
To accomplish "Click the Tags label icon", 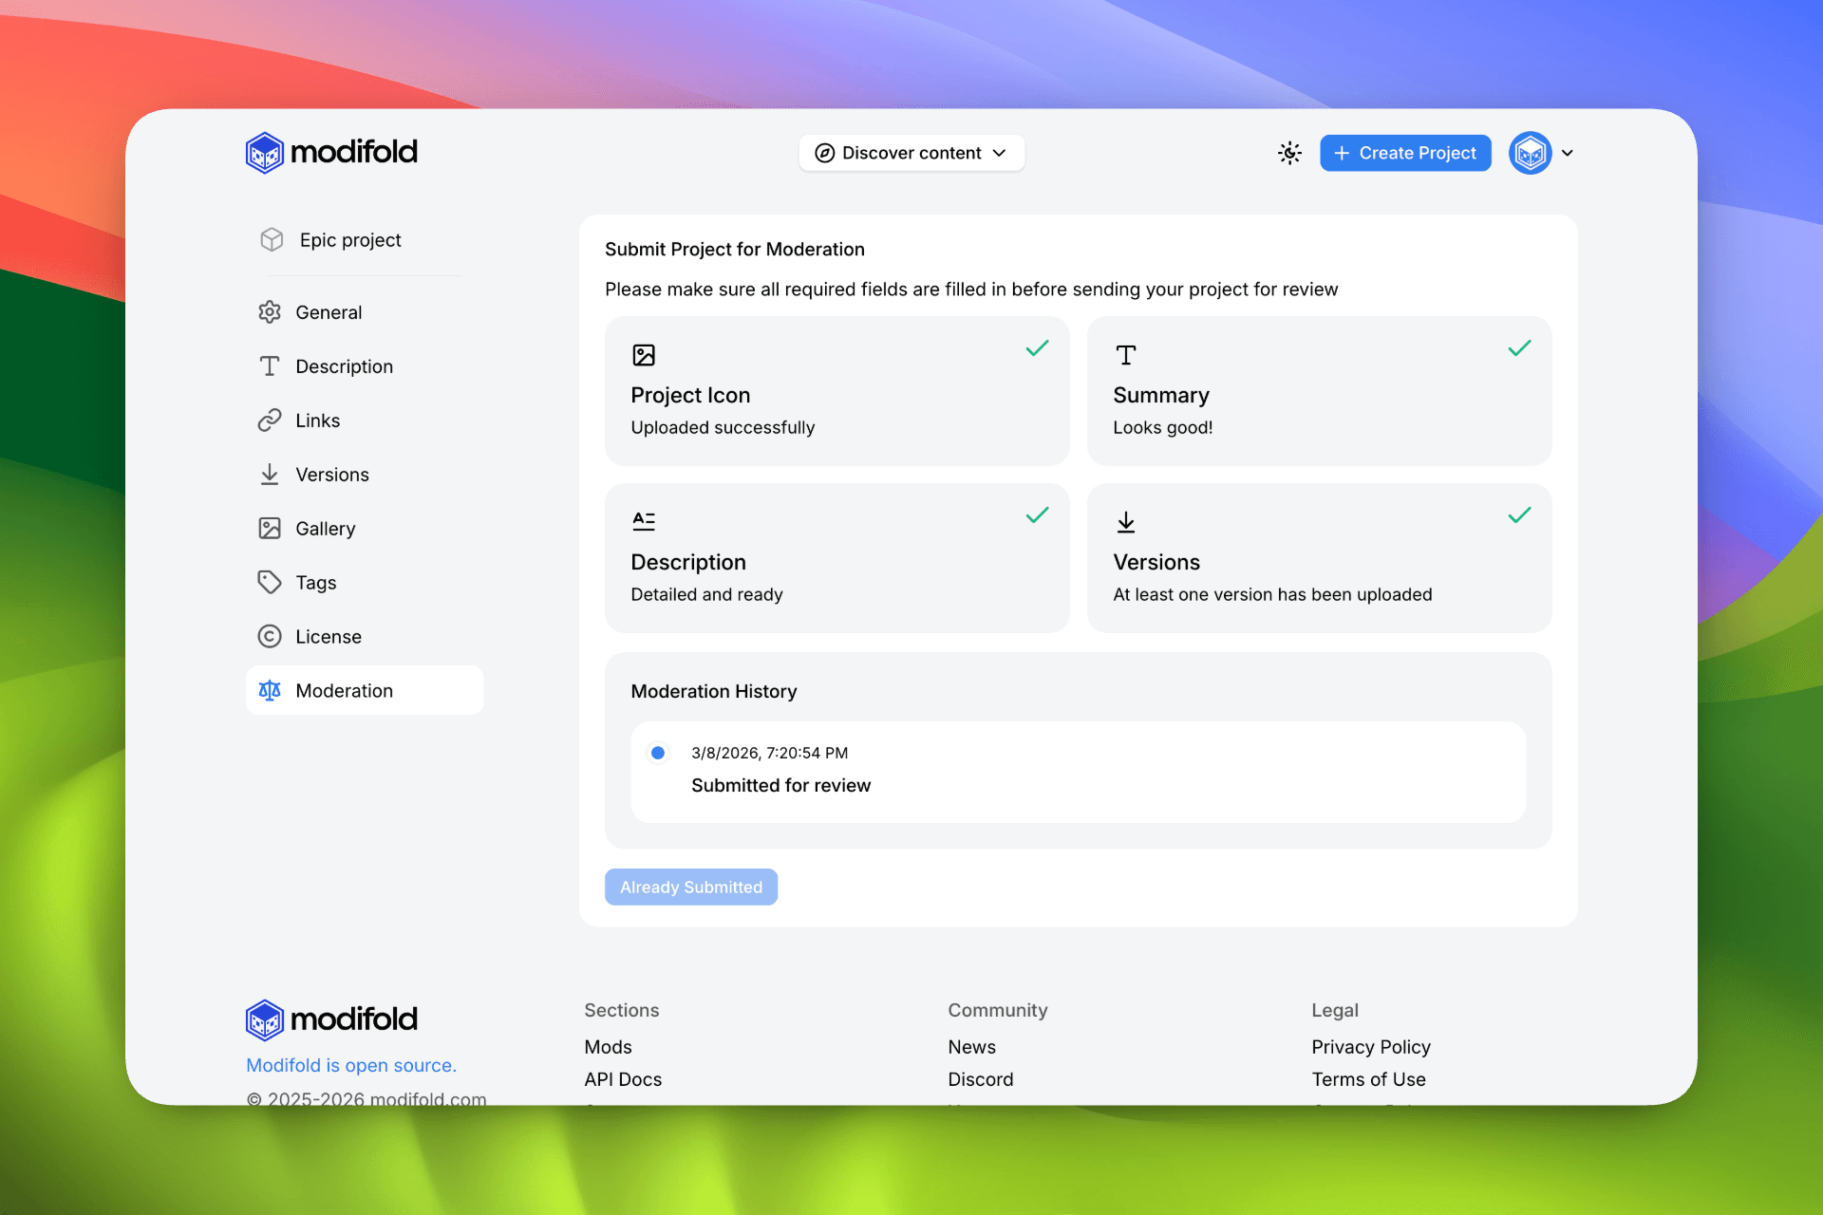I will [270, 583].
